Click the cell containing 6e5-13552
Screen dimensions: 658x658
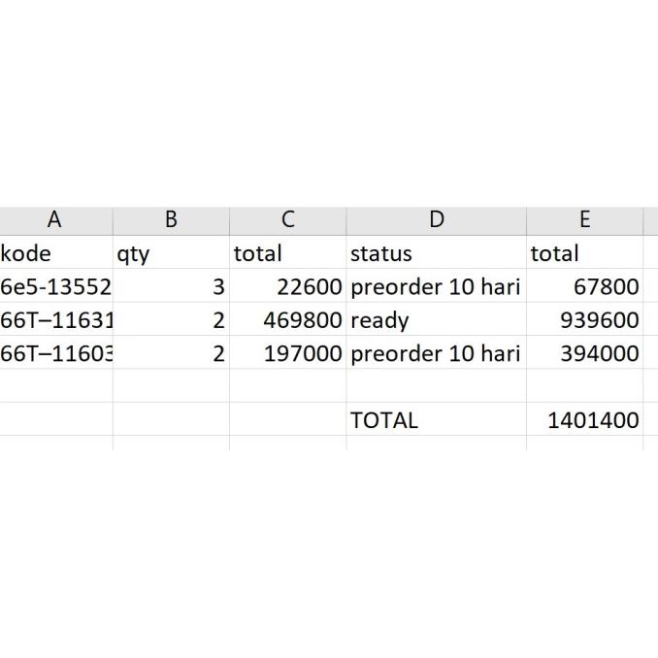click(x=55, y=286)
